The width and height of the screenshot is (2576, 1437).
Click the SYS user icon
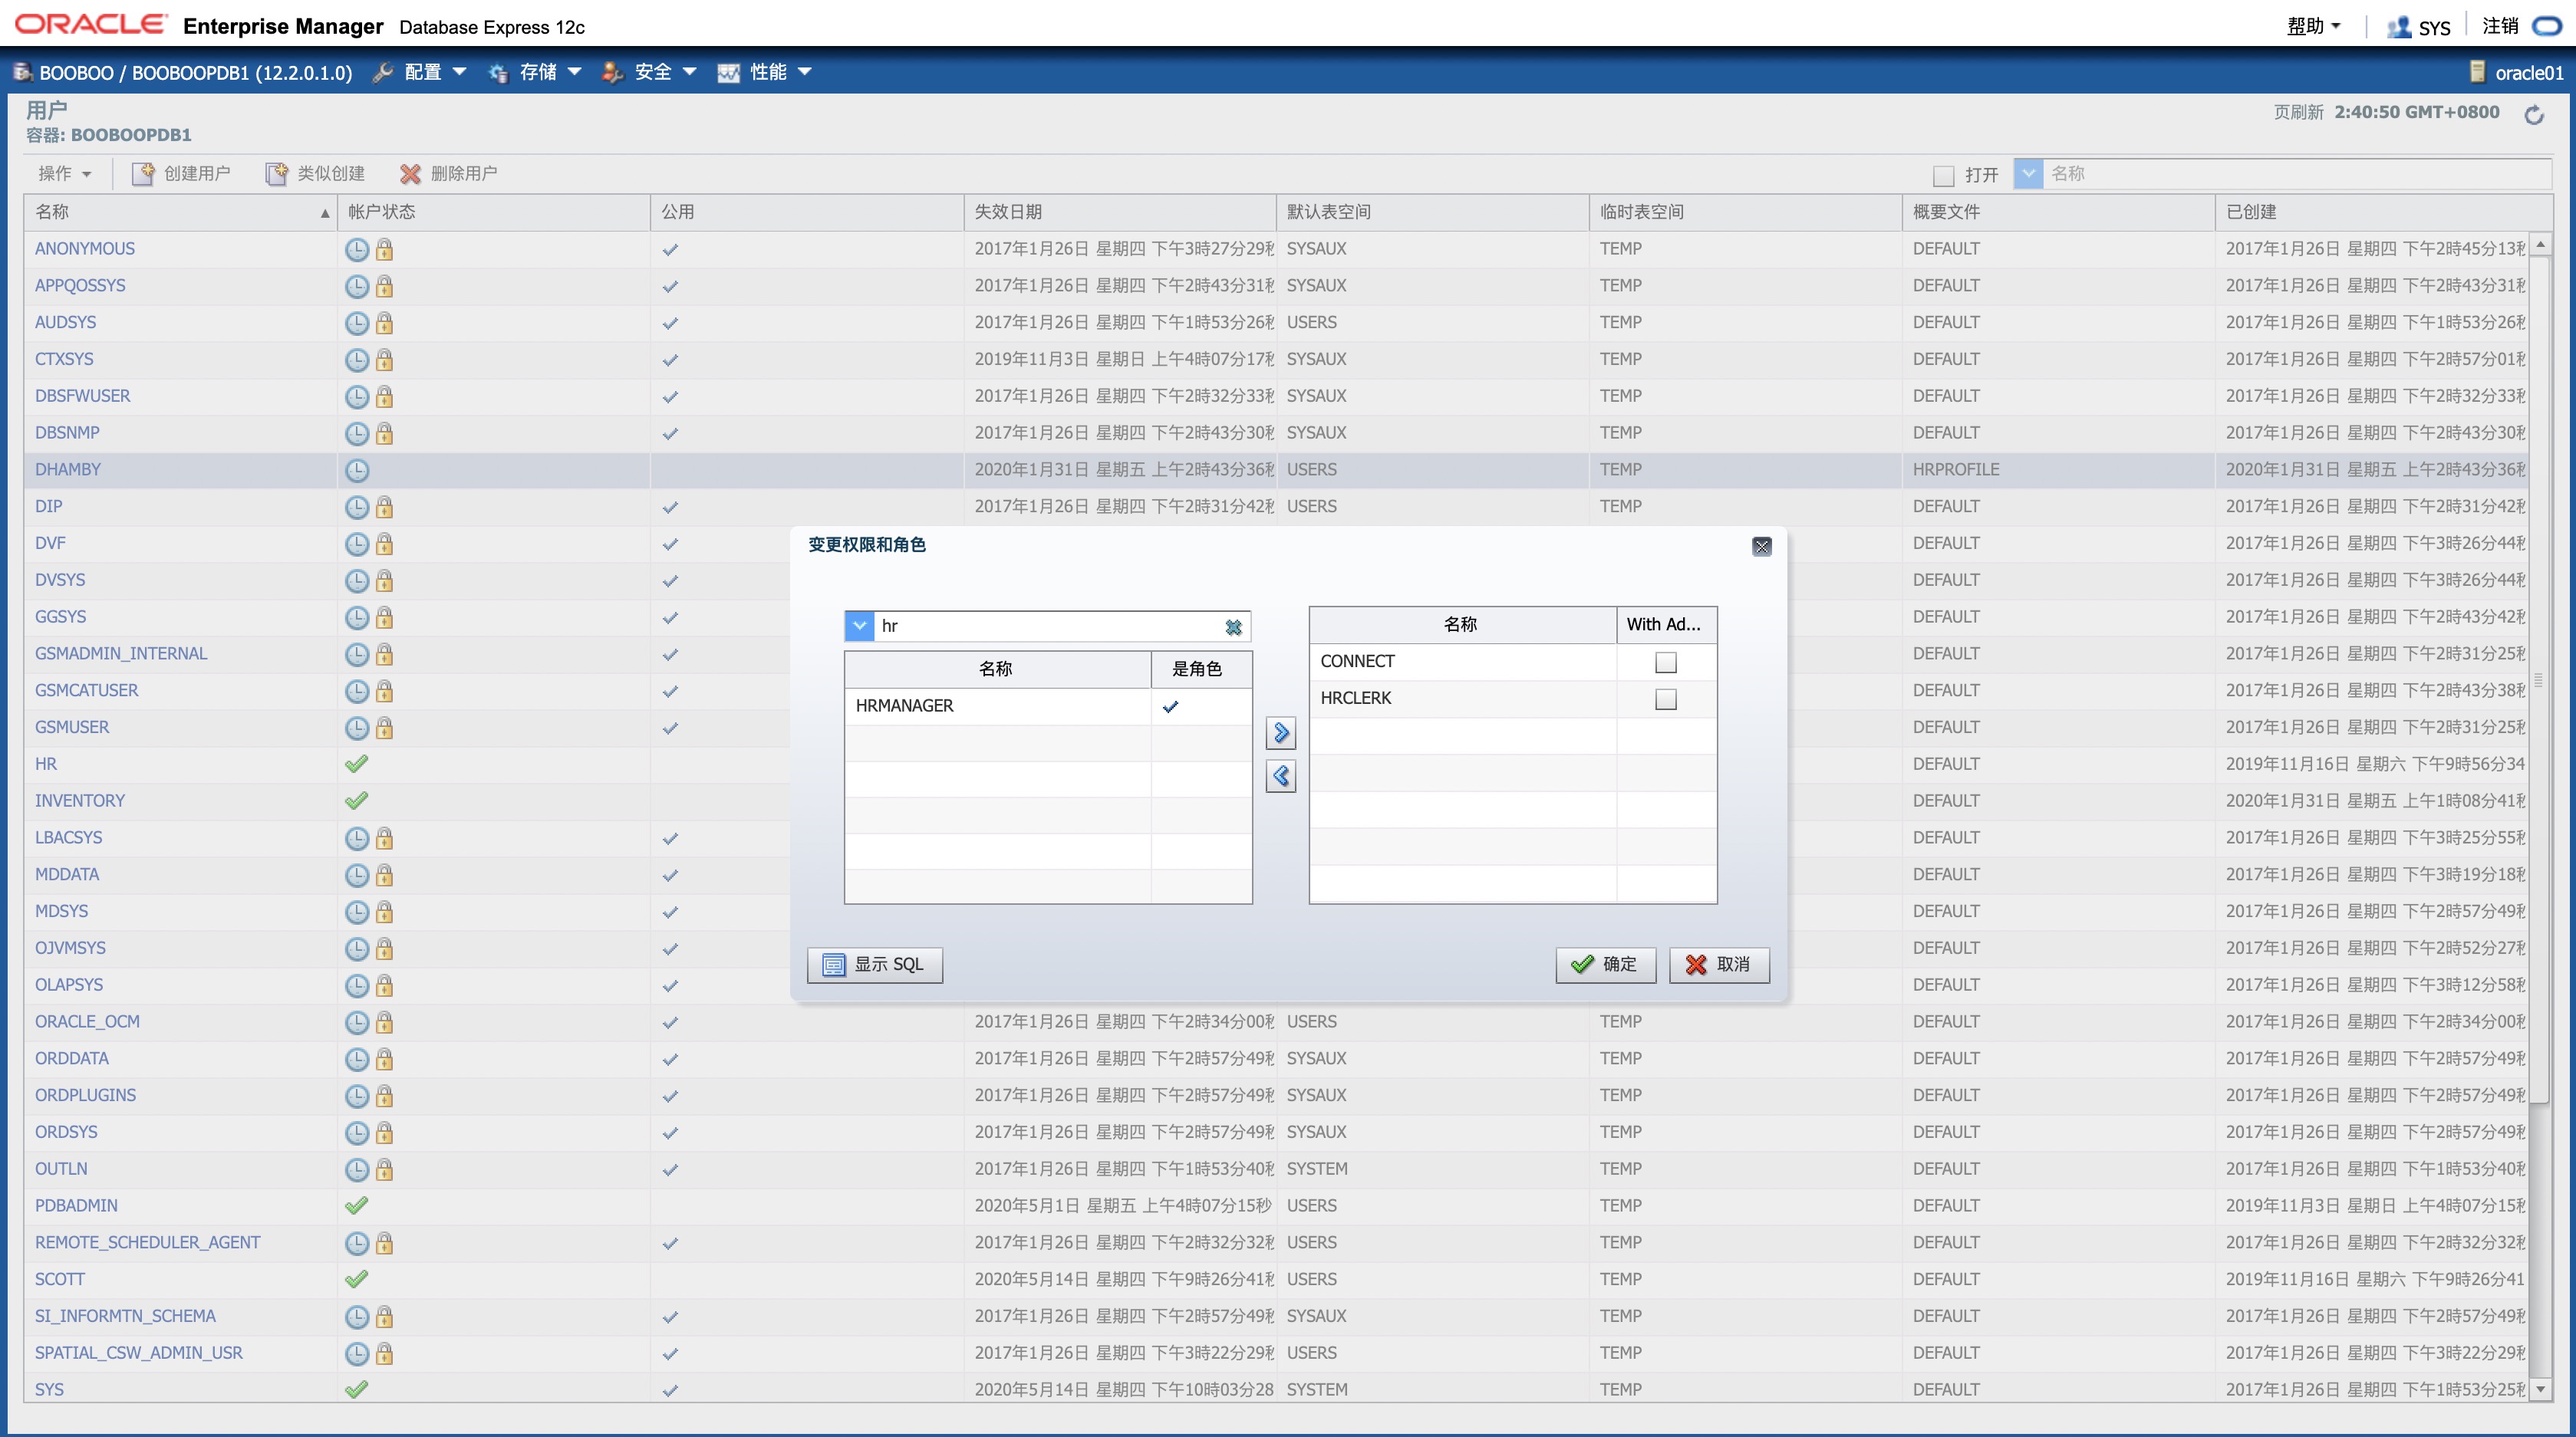(2398, 27)
